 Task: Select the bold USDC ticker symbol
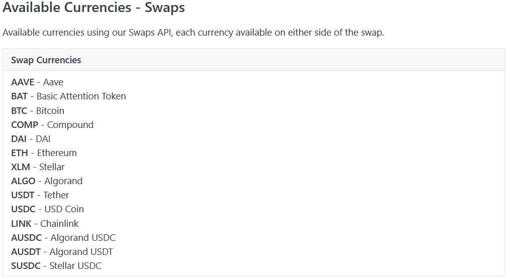click(23, 209)
